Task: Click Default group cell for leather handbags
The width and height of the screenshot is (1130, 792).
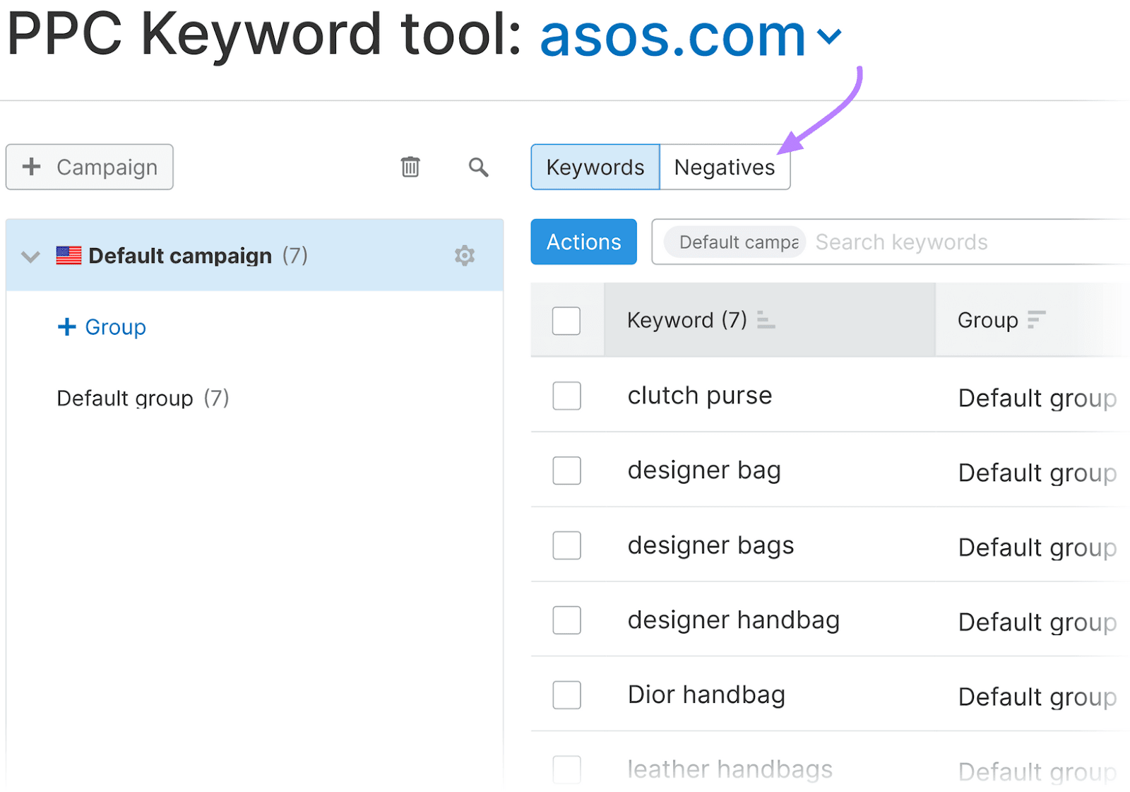Action: pyautogui.click(x=1037, y=772)
